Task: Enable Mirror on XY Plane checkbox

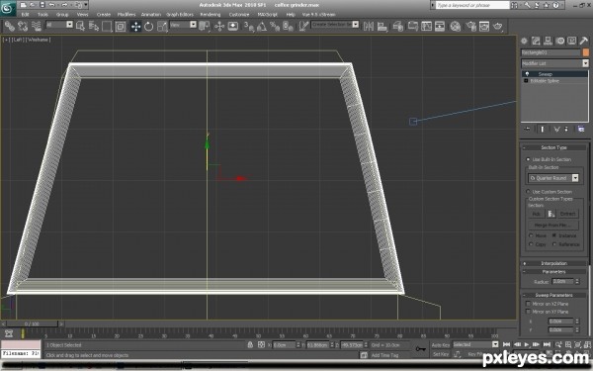Action: point(528,312)
